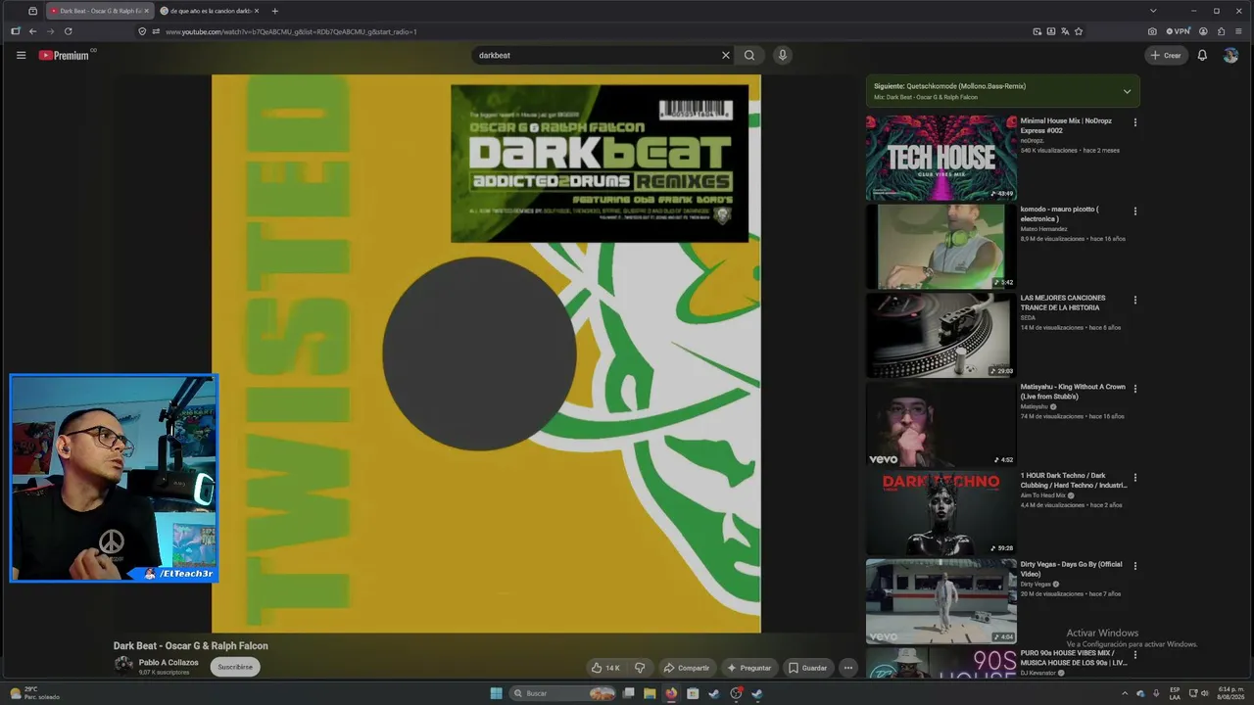Bookmark this page with the star
Screen dimensions: 1254x705
pyautogui.click(x=1079, y=31)
